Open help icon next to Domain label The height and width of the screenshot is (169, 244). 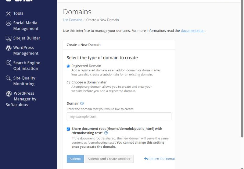[82, 104]
